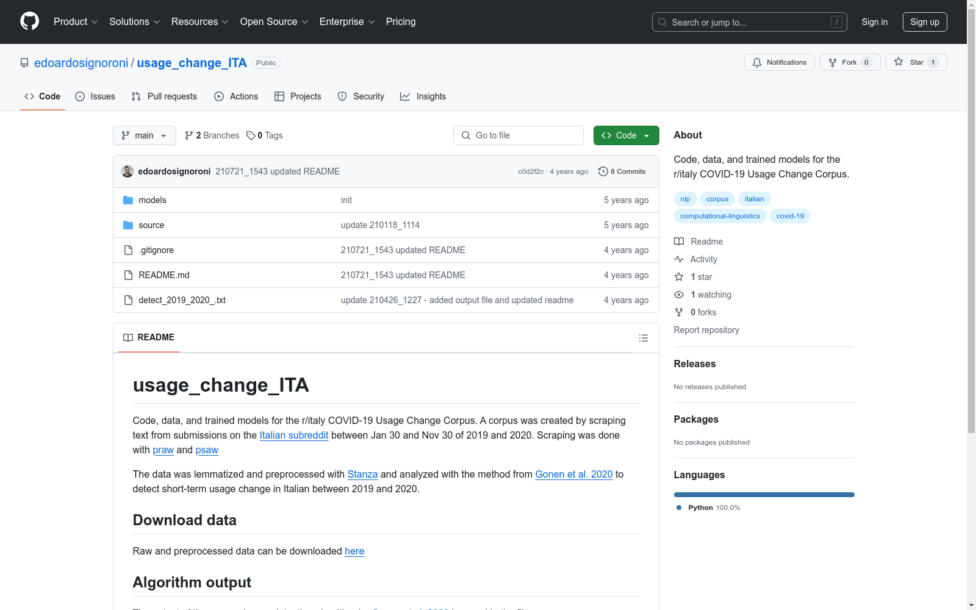The height and width of the screenshot is (610, 976).
Task: Open the praw link
Action: [x=163, y=450]
